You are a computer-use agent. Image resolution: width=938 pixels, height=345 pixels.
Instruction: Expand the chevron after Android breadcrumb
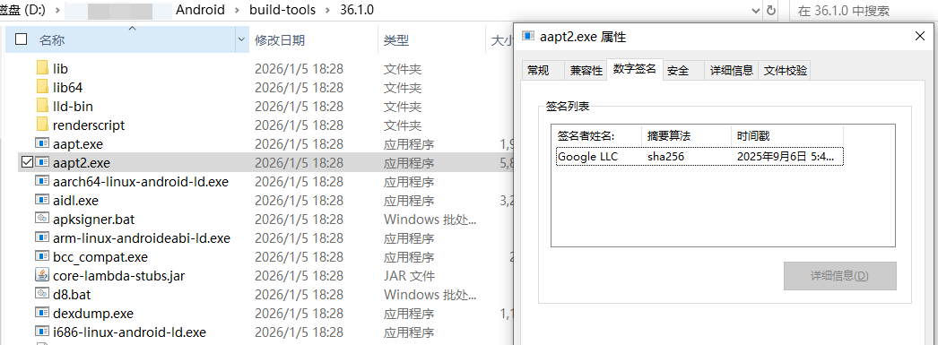[237, 10]
